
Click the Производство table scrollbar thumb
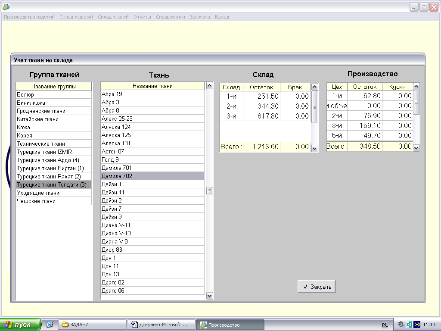pos(416,102)
